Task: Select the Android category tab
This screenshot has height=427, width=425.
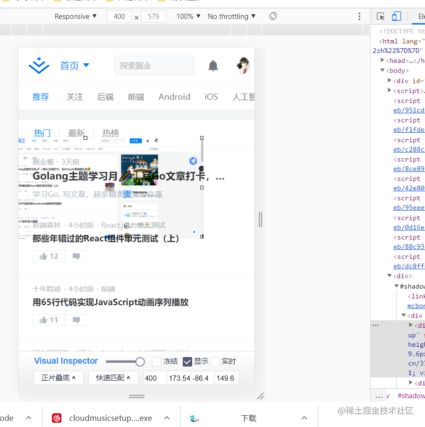Action: coord(174,97)
